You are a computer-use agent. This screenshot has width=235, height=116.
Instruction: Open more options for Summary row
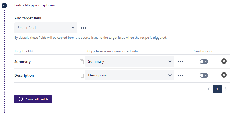coord(180,62)
